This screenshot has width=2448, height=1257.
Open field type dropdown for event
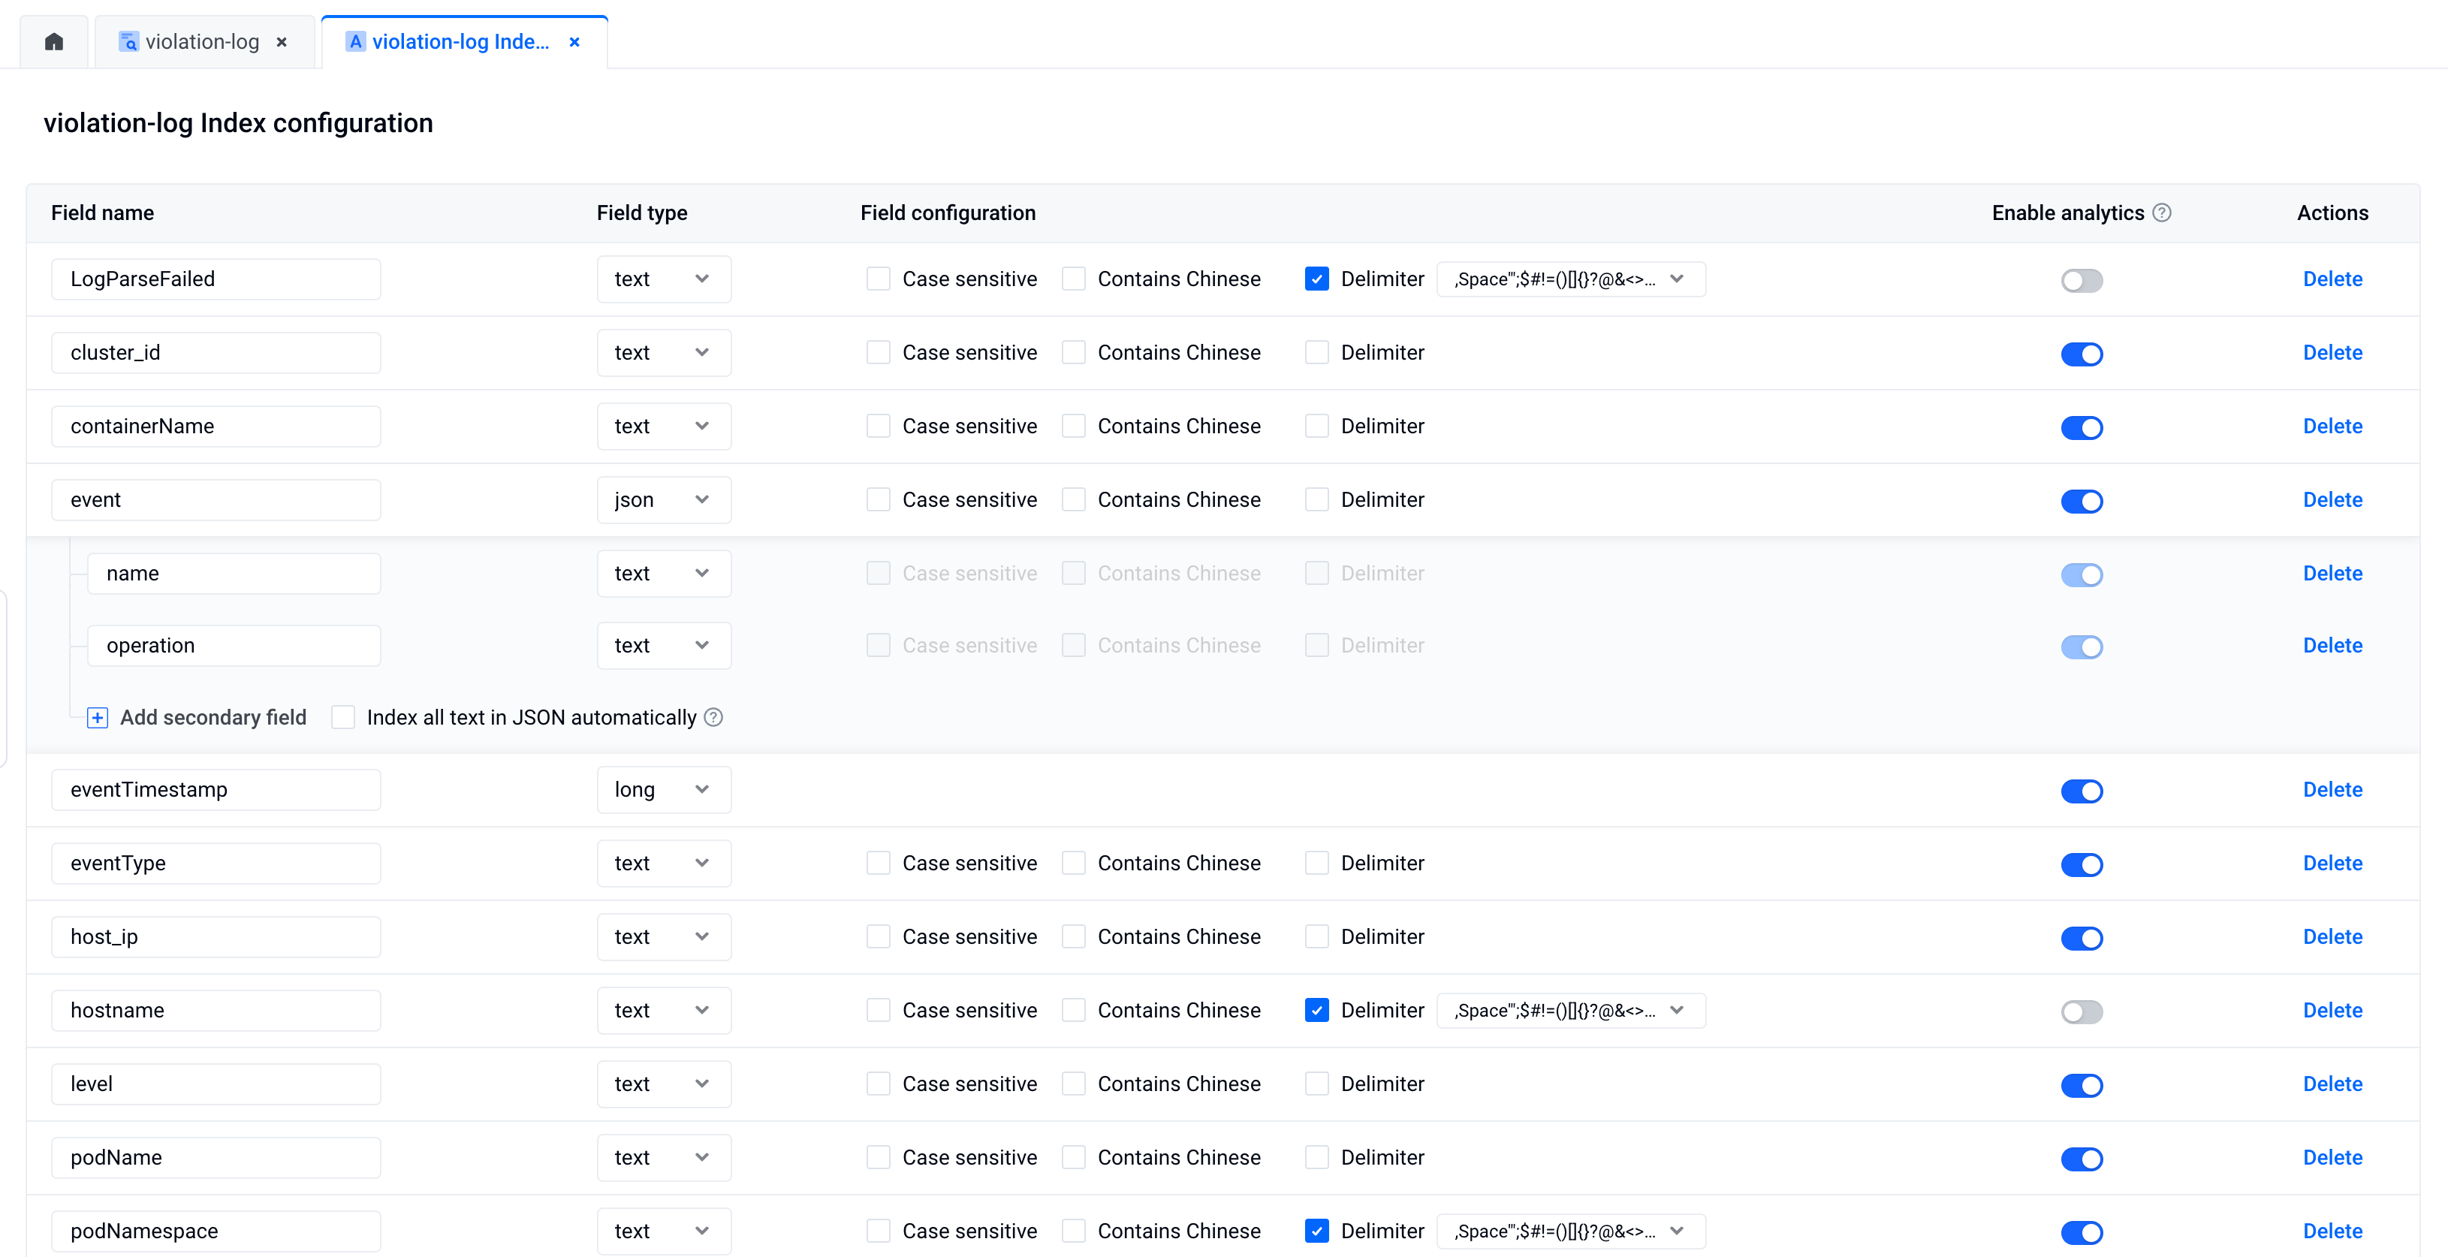coord(663,500)
